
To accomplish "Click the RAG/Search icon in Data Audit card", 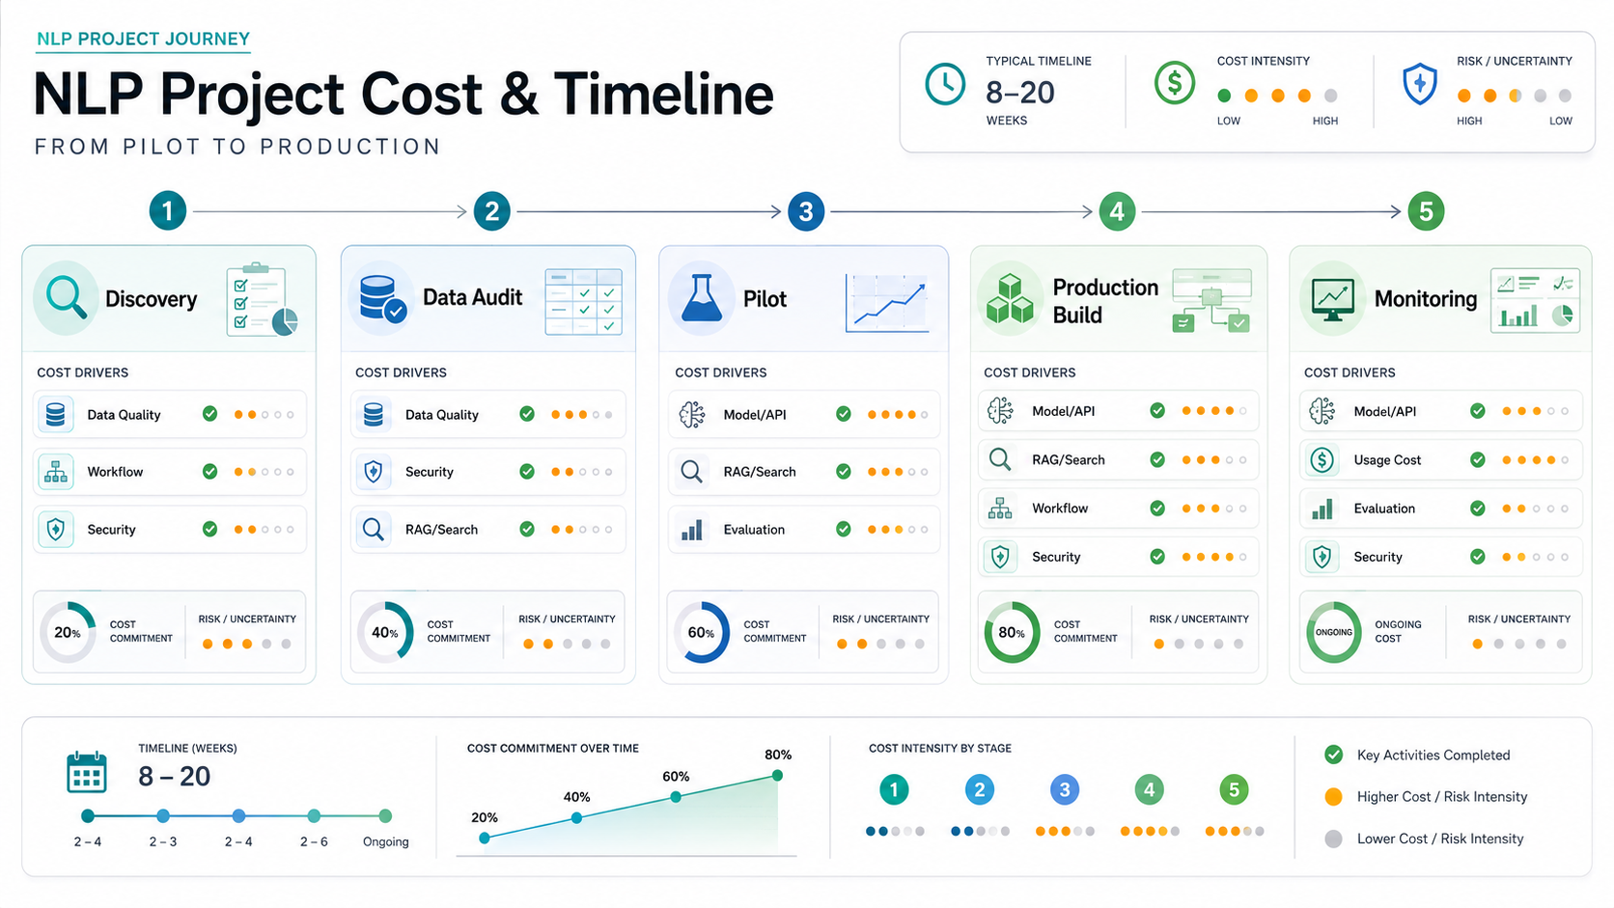I will (x=374, y=530).
